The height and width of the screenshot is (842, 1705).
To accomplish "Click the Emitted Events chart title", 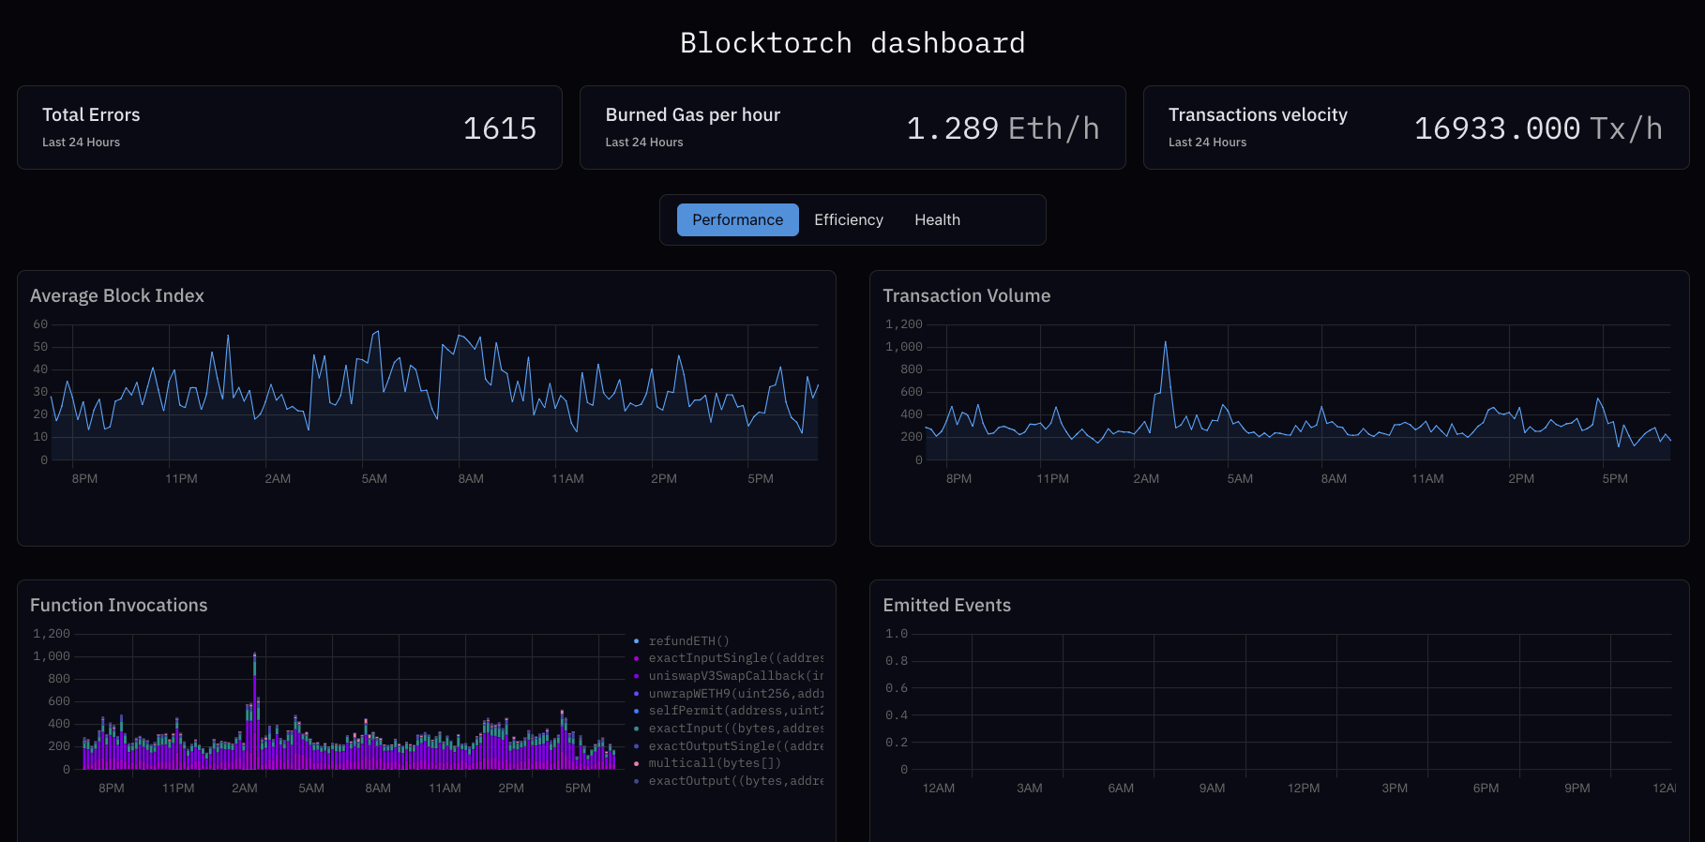I will click(946, 605).
